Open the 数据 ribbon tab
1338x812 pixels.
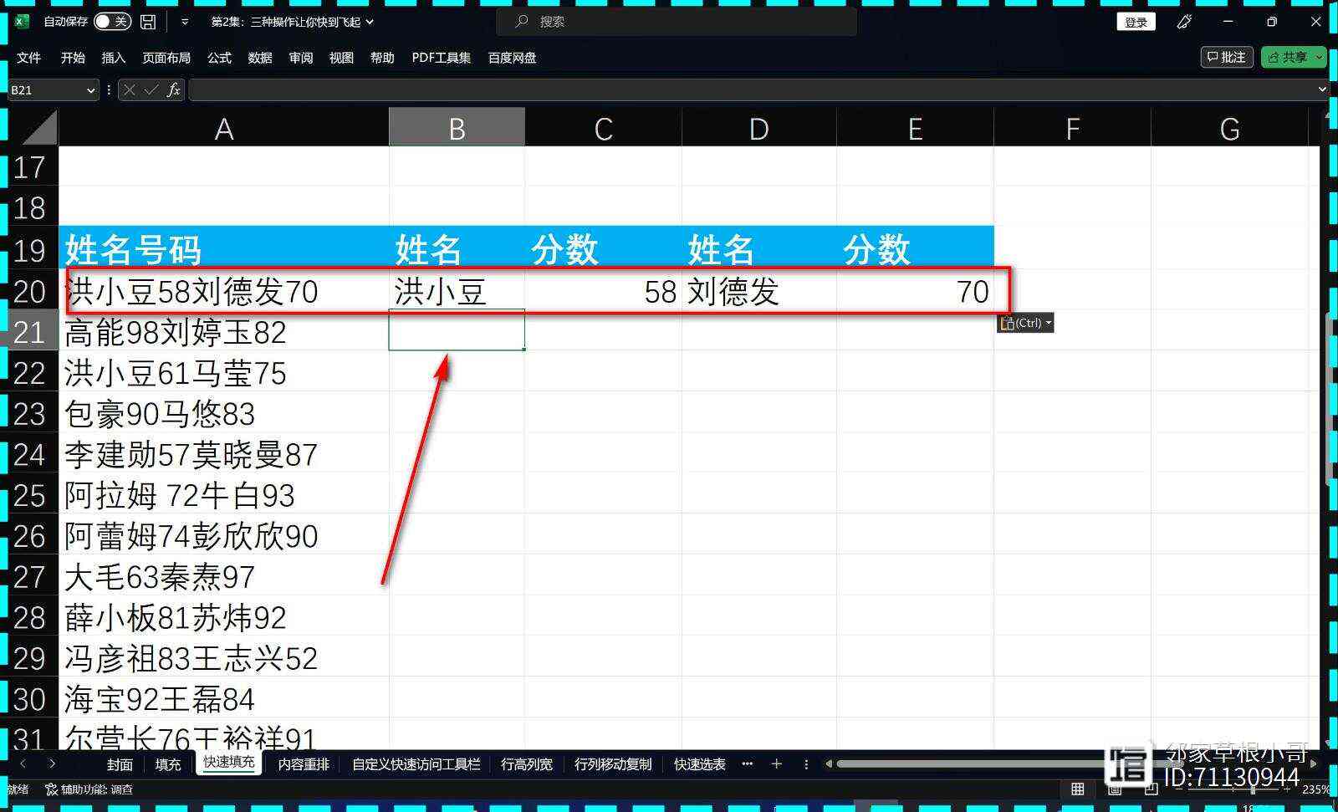(x=260, y=58)
